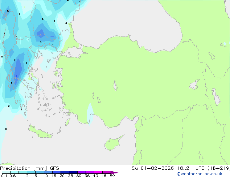
Task: Click the '4' precipitation value on the map
Action: (14, 60)
